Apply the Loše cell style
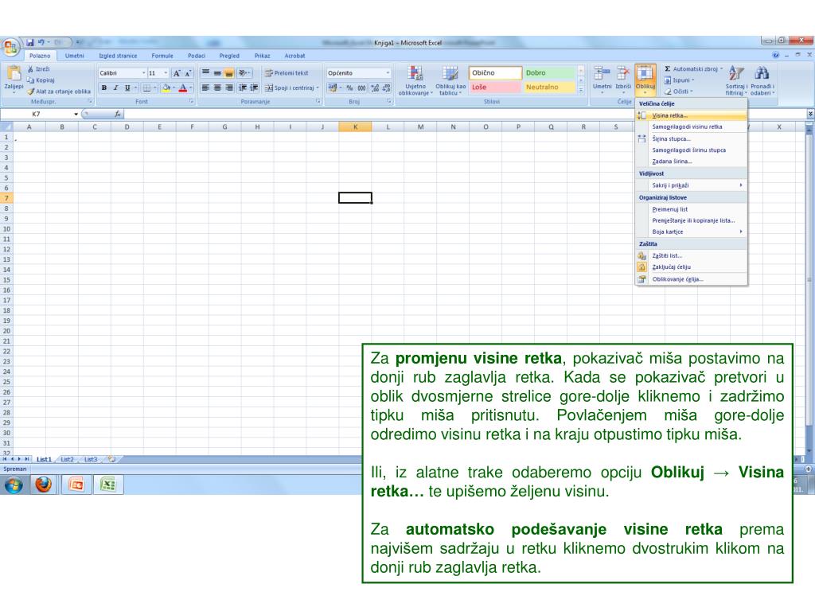Viewport: 815px width, 611px height. [x=495, y=88]
